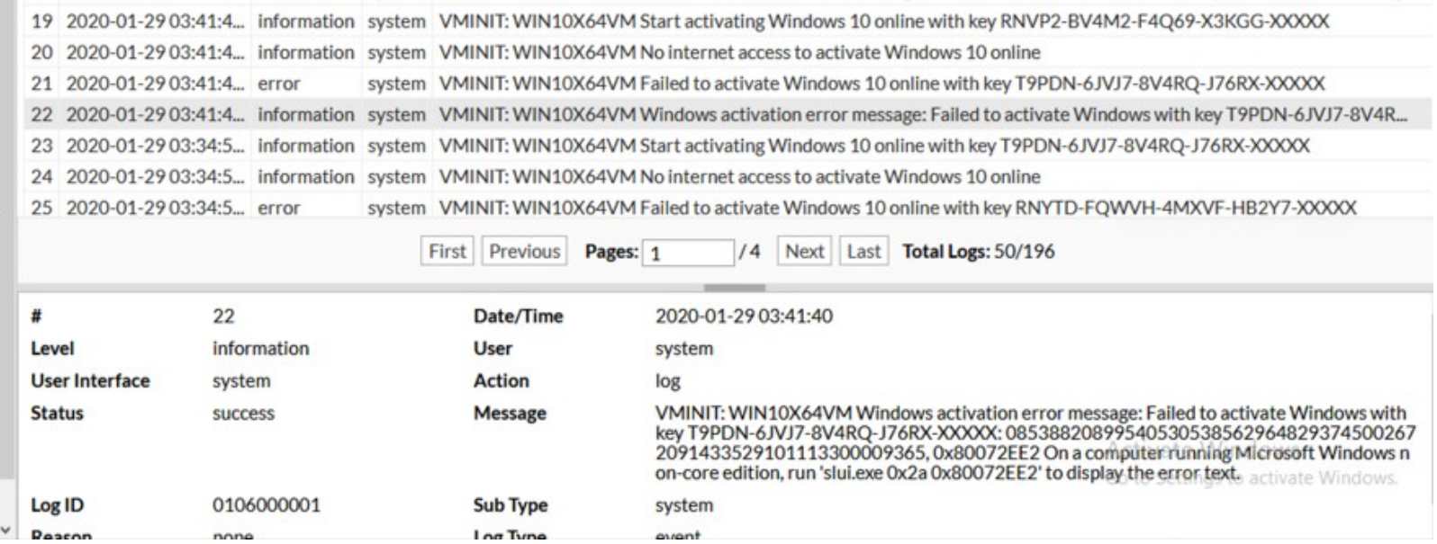Screen dimensions: 1437x544
Task: Click the Status value success
Action: [243, 414]
